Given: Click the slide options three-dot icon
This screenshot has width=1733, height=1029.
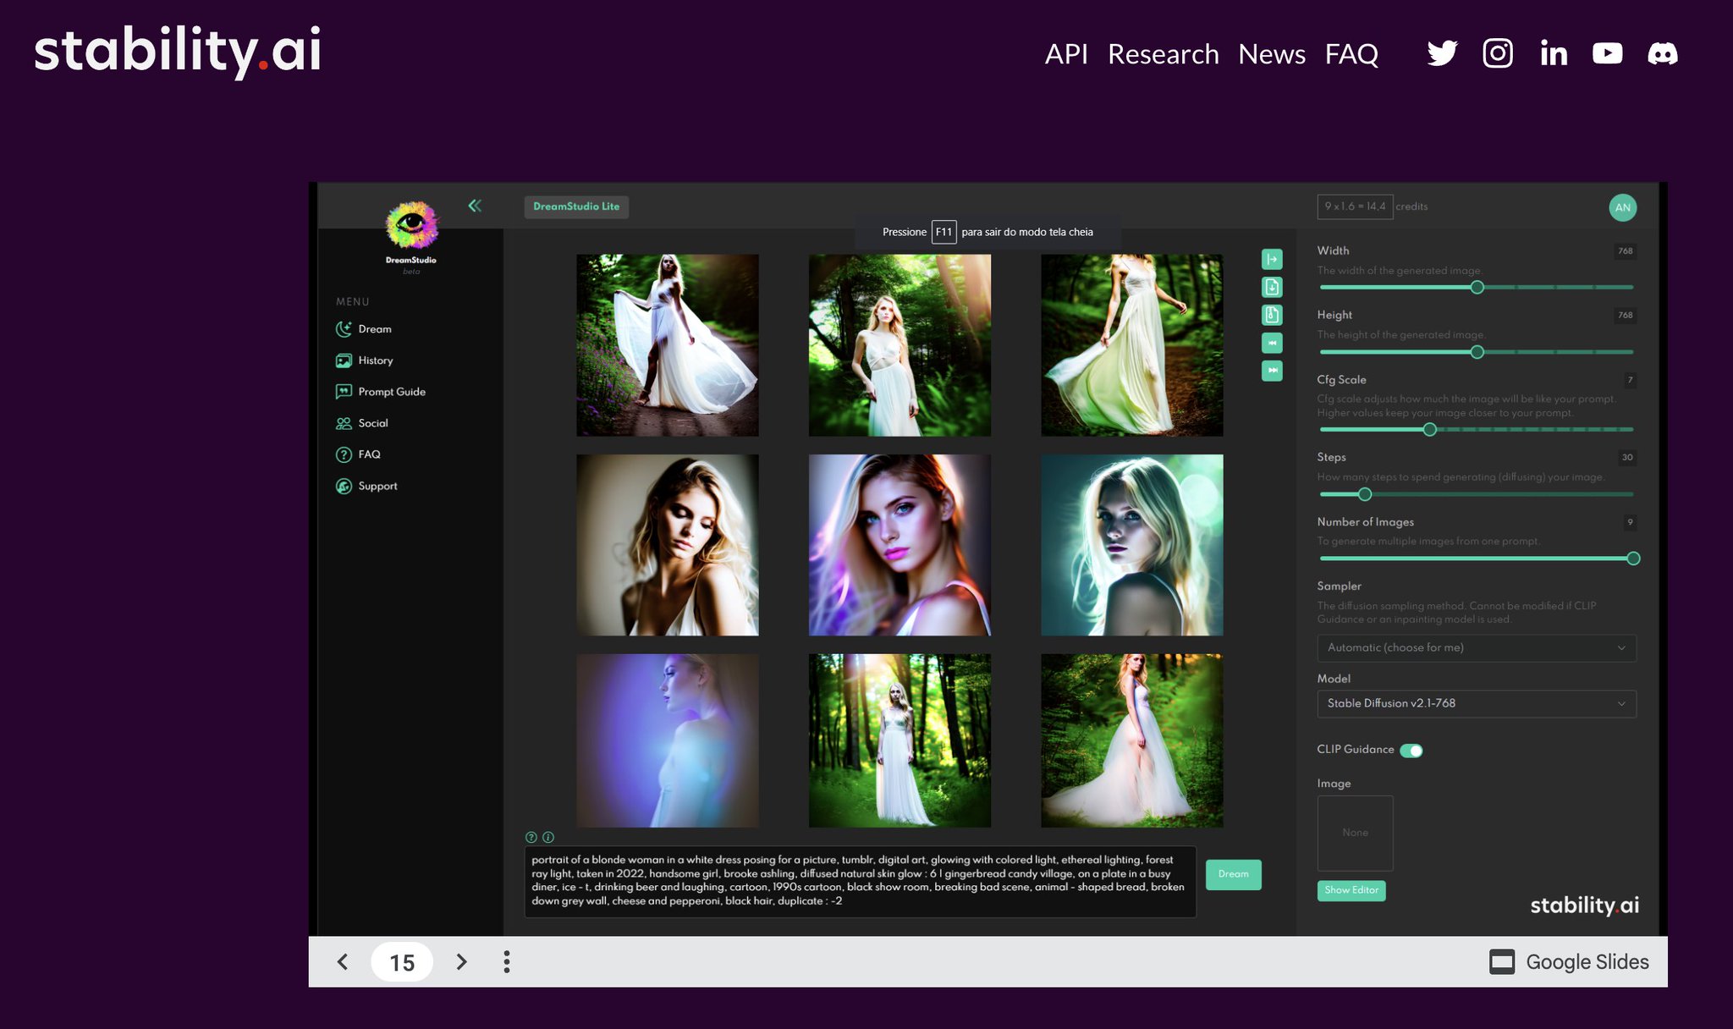Looking at the screenshot, I should (x=506, y=961).
